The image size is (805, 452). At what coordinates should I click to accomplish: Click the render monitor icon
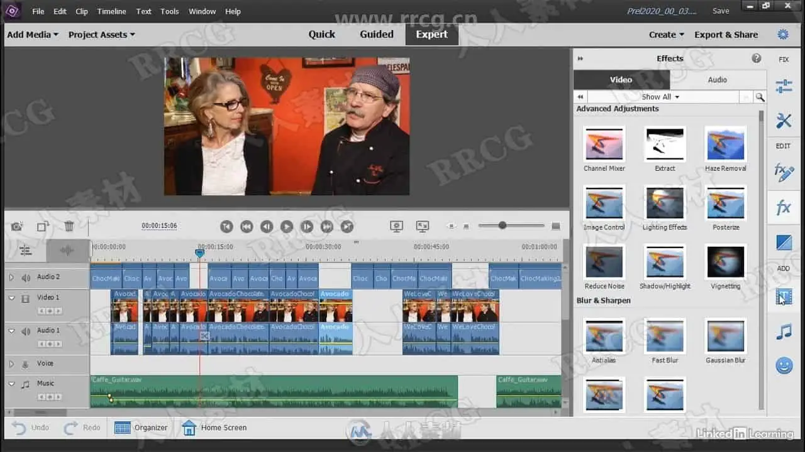point(396,227)
